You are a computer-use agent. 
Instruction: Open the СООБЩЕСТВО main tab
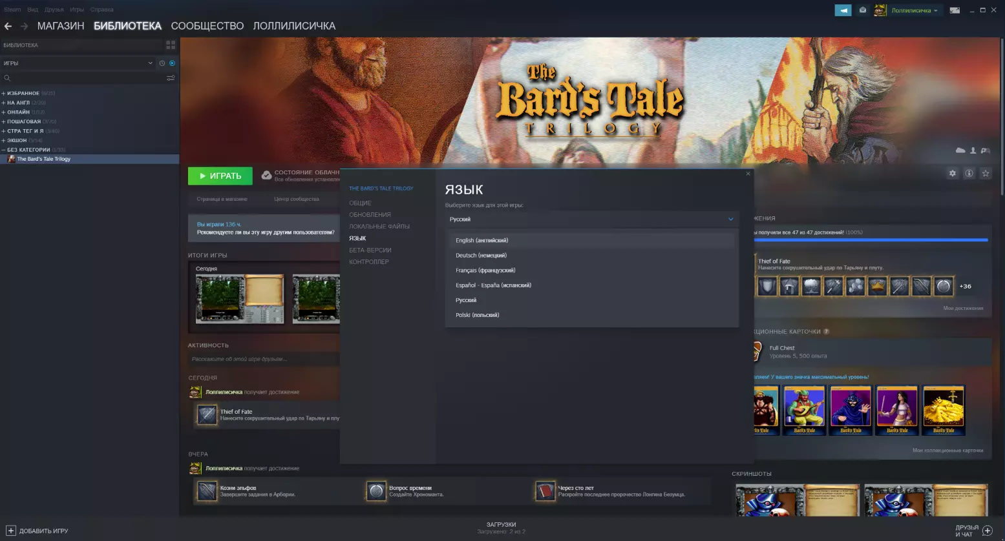pyautogui.click(x=207, y=26)
